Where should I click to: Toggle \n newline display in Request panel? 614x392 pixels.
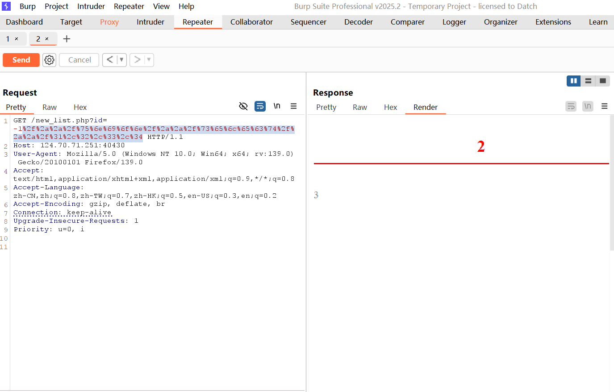(277, 106)
